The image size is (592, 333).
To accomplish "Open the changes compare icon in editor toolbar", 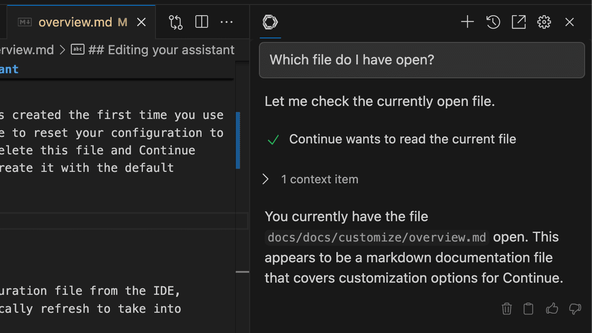I will click(x=176, y=22).
